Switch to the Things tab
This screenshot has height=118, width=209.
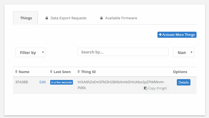pyautogui.click(x=25, y=18)
